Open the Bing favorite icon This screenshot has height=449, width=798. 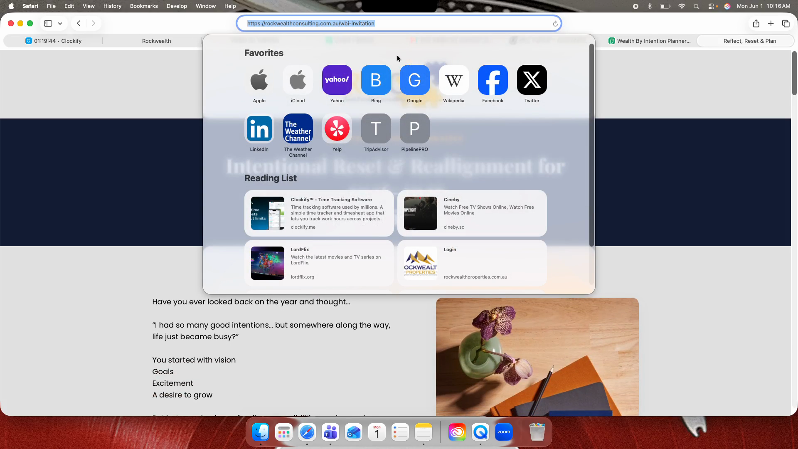[x=376, y=80]
